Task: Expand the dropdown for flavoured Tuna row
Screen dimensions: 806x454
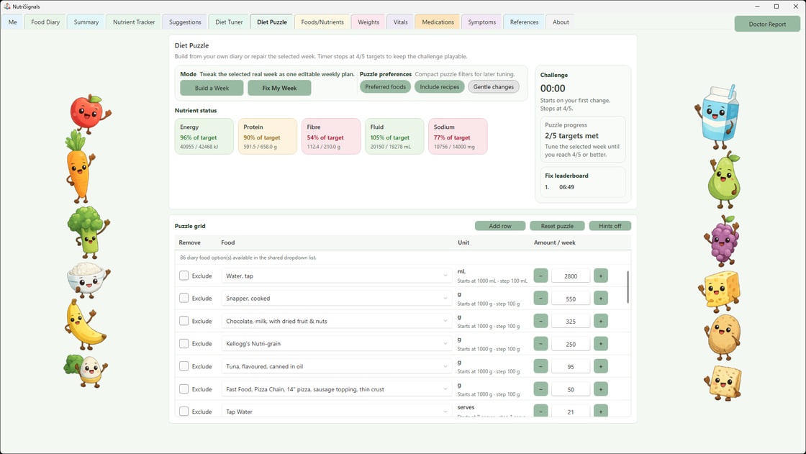Action: coord(336,366)
